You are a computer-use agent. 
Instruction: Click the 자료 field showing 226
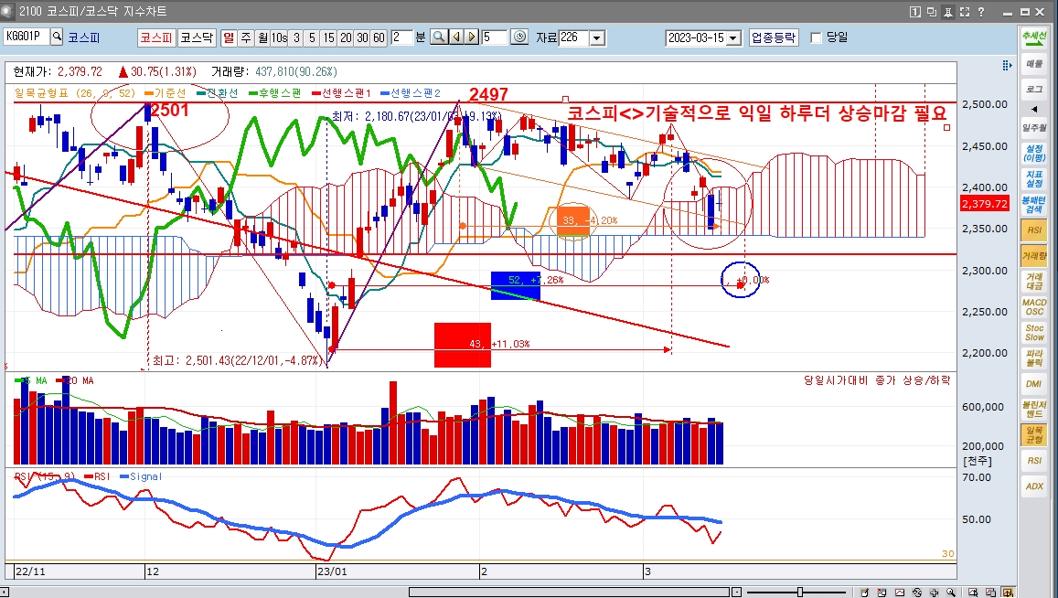(574, 37)
